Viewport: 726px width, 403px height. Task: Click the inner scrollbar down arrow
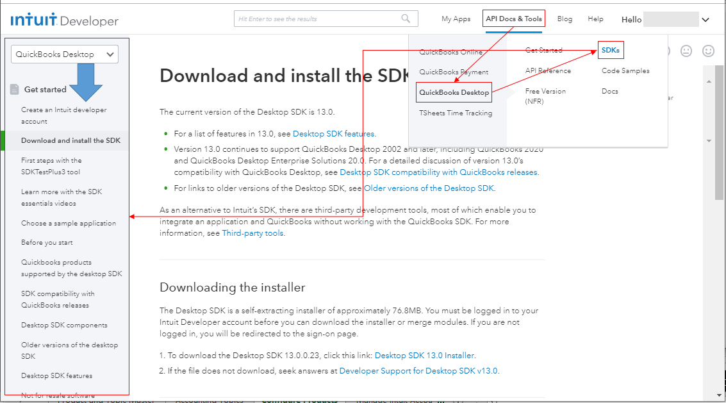point(709,140)
